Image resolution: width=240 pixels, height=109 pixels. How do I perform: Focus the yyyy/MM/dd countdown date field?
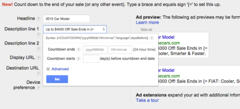click(x=95, y=50)
